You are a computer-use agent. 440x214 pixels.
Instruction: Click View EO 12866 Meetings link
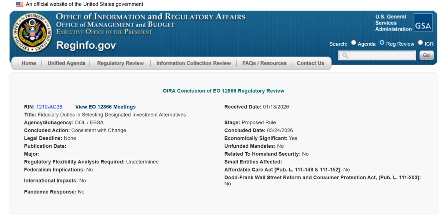(105, 107)
